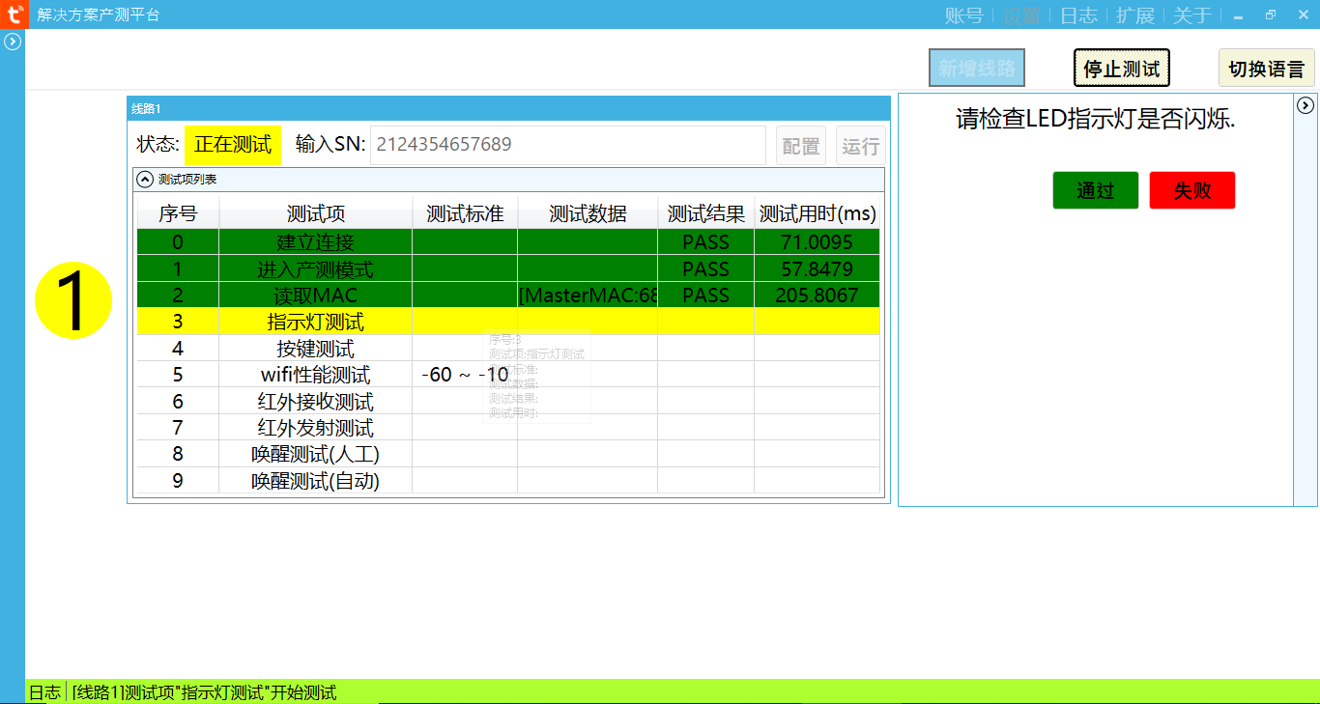
Task: Open the 日志 menu
Action: [1078, 15]
